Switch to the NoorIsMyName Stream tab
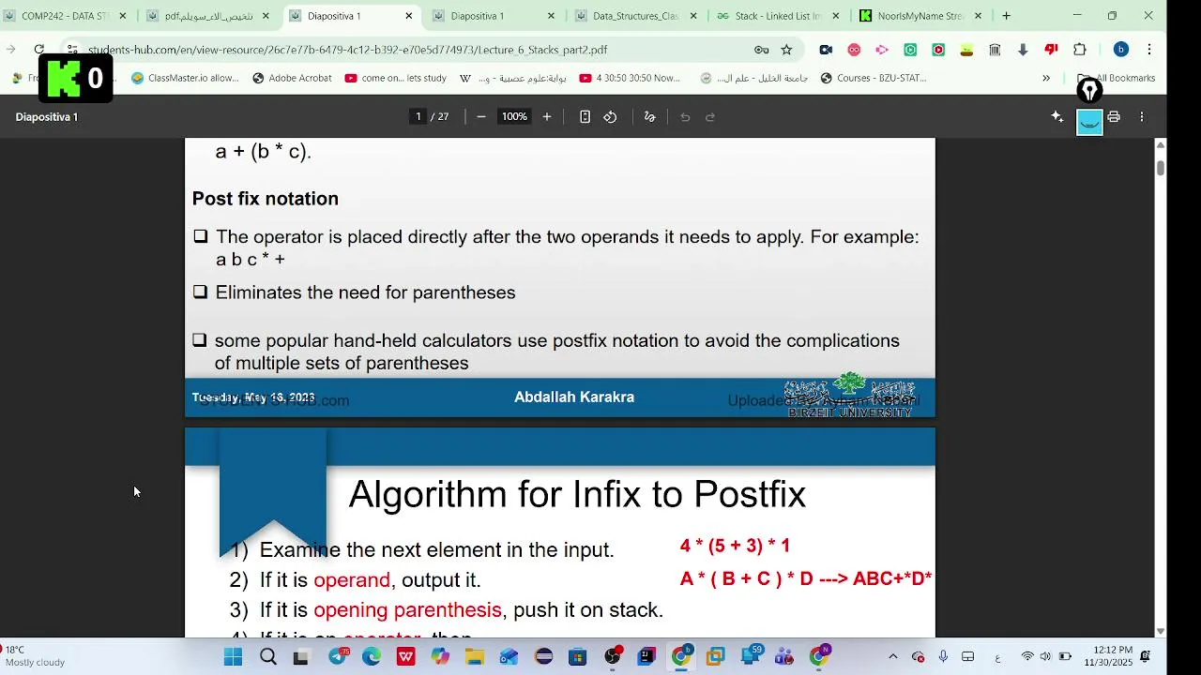Image resolution: width=1201 pixels, height=675 pixels. click(x=921, y=16)
